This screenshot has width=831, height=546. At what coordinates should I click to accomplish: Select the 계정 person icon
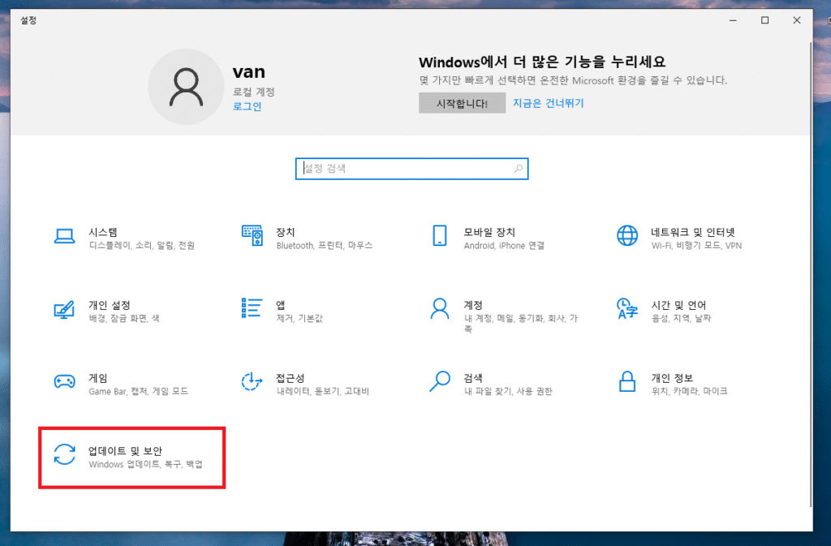pyautogui.click(x=440, y=309)
